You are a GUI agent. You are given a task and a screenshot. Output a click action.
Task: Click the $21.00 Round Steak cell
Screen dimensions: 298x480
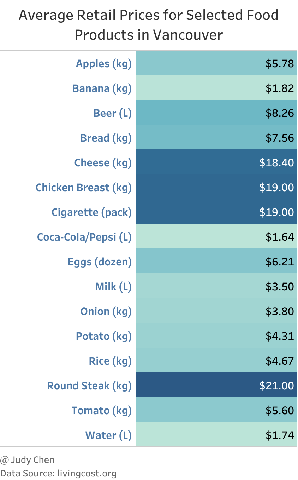pos(216,385)
